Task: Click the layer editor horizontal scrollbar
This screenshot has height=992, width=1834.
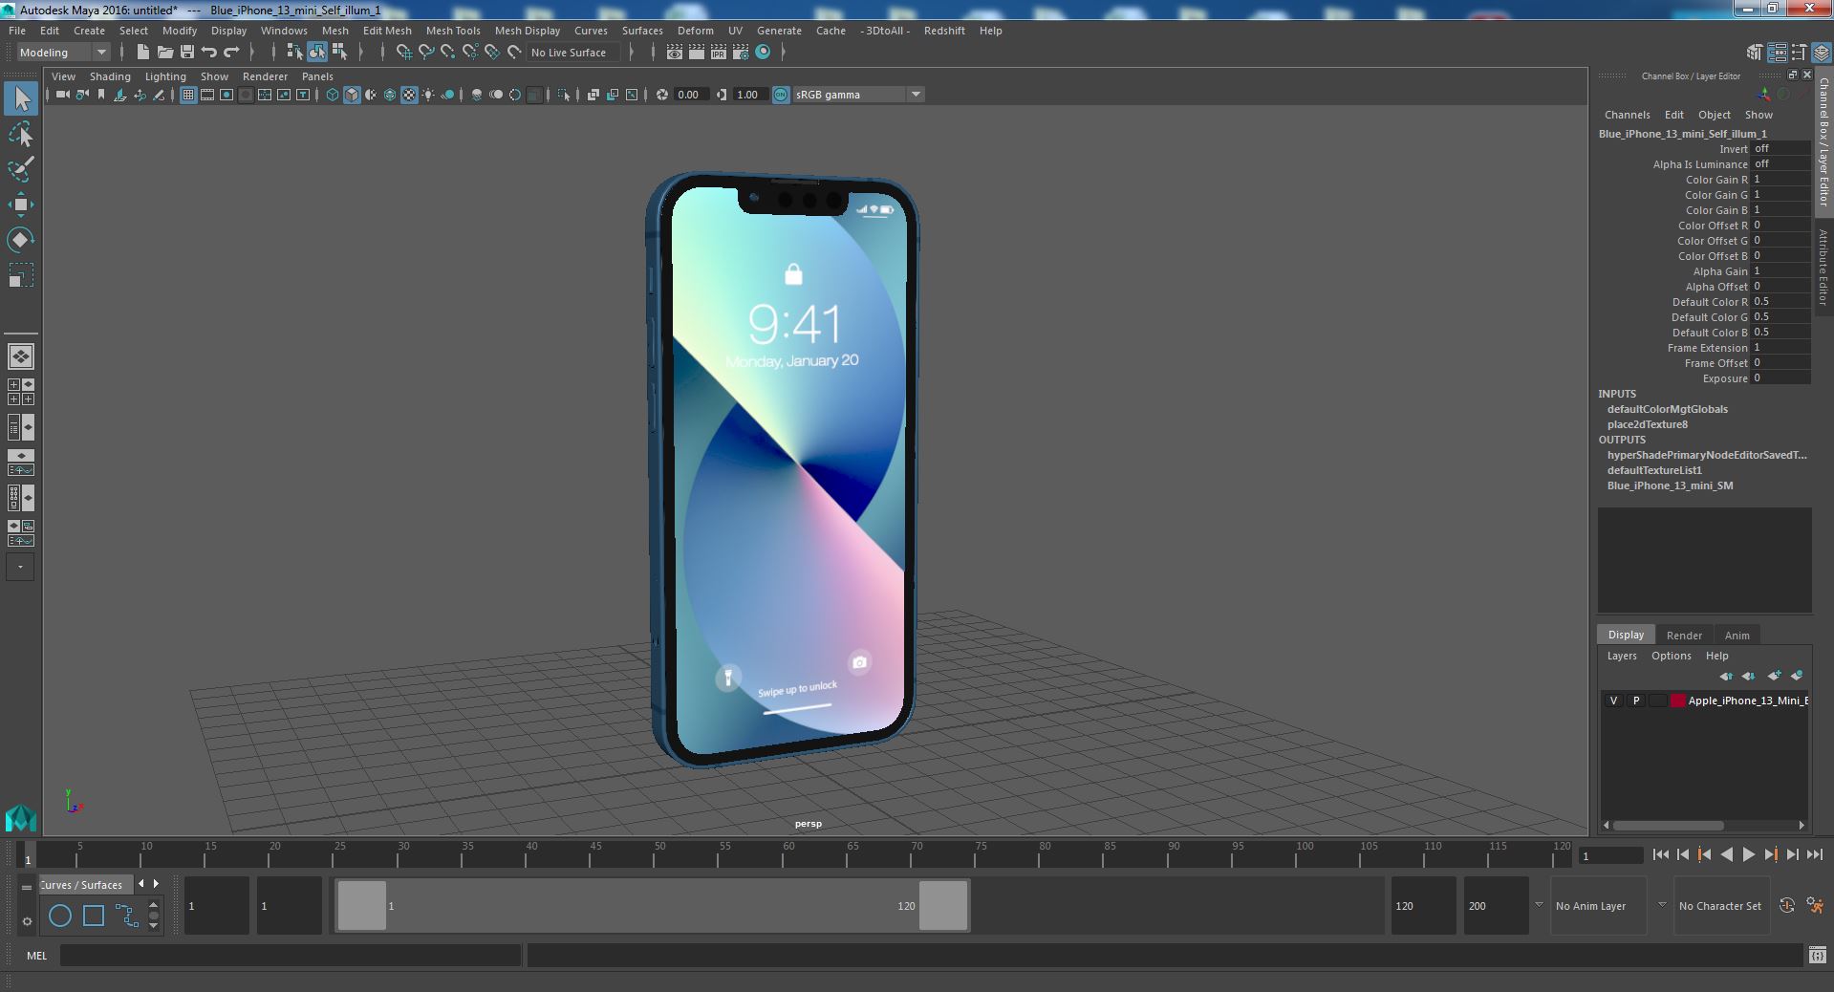Action: [1668, 825]
